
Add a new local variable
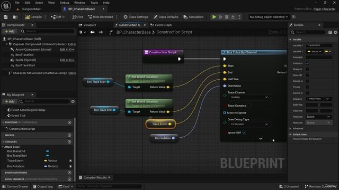(x=69, y=179)
